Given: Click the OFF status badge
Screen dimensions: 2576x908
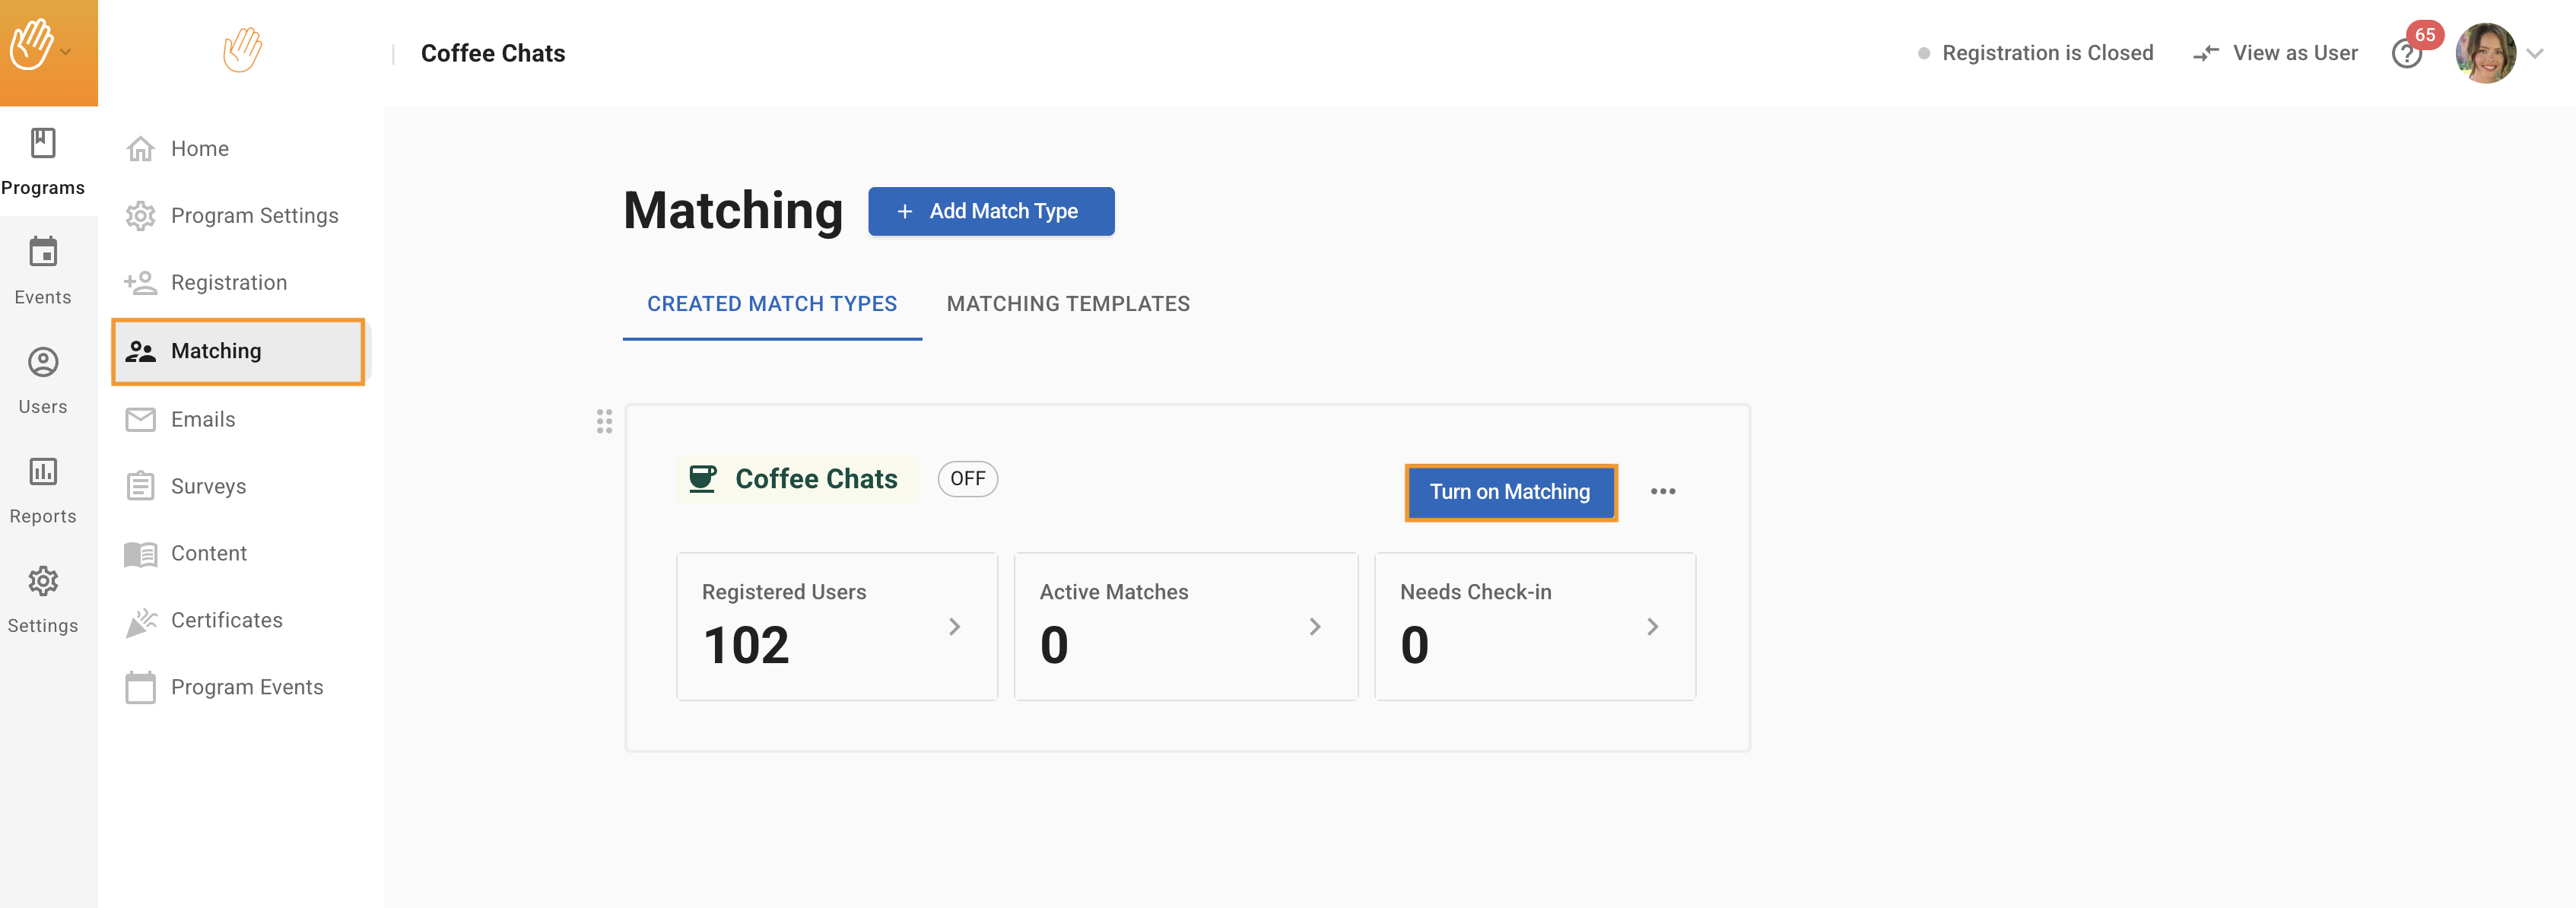Looking at the screenshot, I should 967,479.
